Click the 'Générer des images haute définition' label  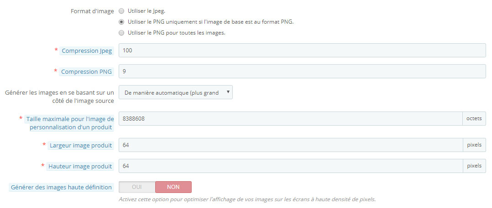point(62,188)
